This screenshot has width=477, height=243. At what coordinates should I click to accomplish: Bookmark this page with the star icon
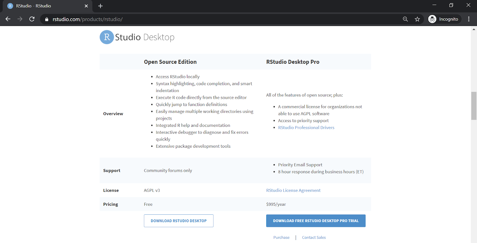pos(417,19)
